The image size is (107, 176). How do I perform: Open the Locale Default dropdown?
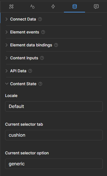[54, 106]
